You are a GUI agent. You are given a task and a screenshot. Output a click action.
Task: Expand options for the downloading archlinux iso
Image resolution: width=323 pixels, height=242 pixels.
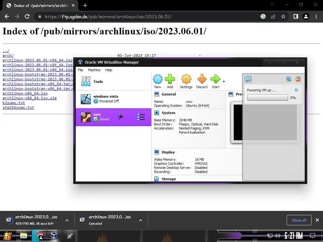click(67, 220)
